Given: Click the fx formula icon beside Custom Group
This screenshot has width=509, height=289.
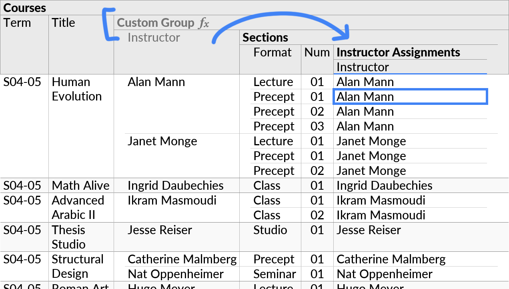Looking at the screenshot, I should (x=204, y=23).
